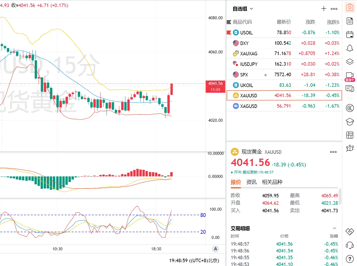Image resolution: width=357 pixels, height=266 pixels.
Task: Select the DXY row in watchlist
Action: coord(284,43)
